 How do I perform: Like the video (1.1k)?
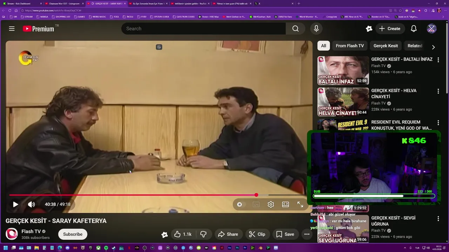click(x=183, y=234)
